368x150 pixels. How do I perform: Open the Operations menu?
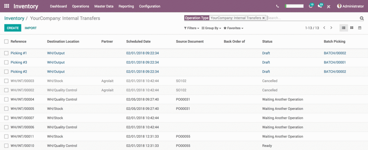tap(80, 6)
